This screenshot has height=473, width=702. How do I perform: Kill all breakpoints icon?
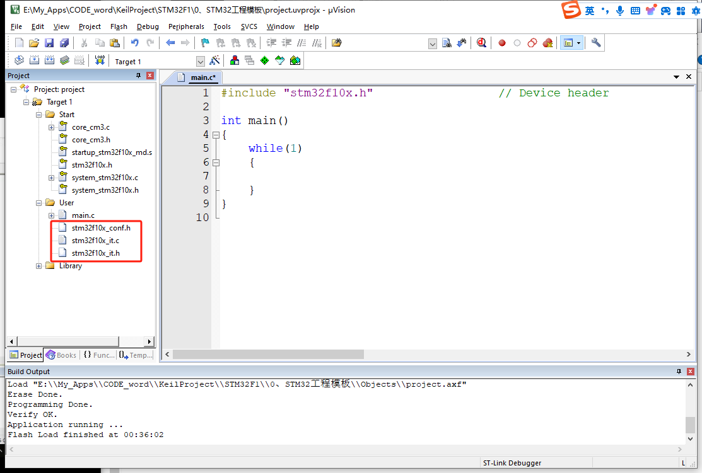click(x=547, y=43)
